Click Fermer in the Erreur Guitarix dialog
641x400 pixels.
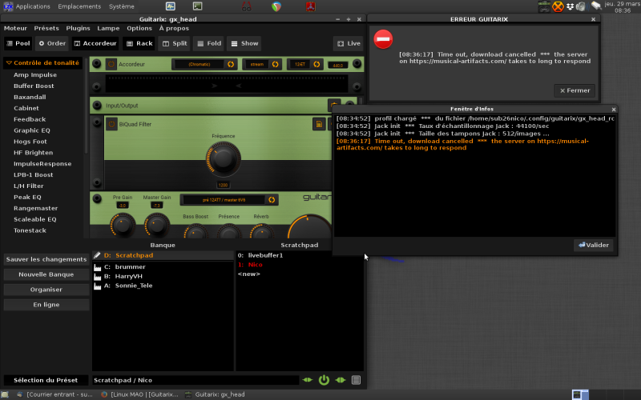pos(574,90)
